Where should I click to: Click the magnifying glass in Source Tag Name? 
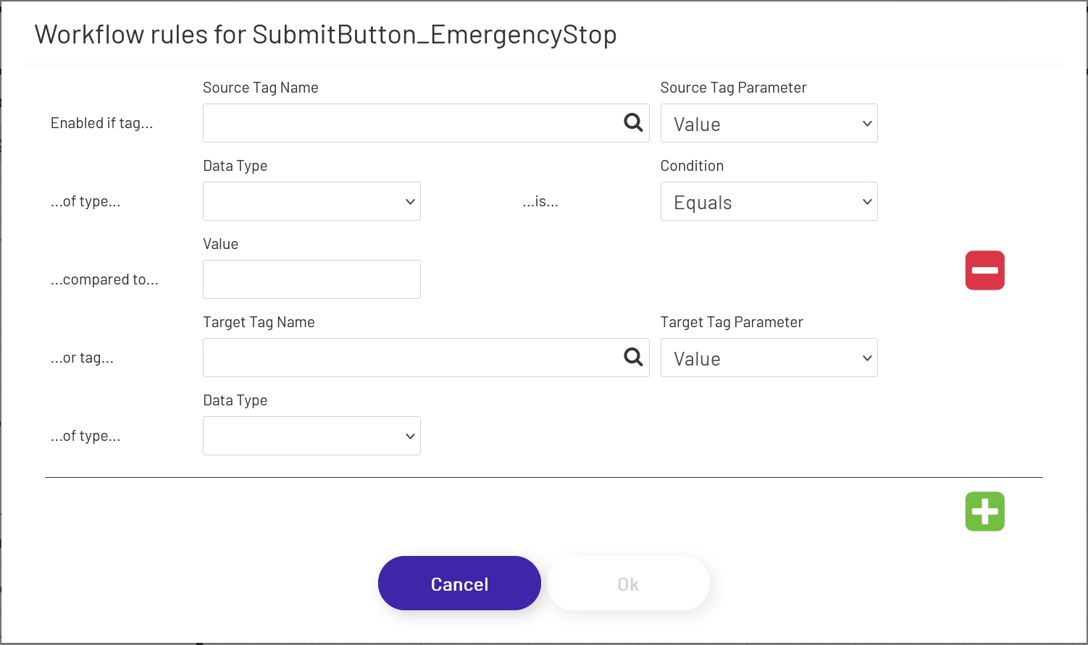633,123
